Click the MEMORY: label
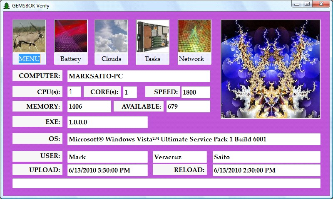Viewport: 333px width, 199px height. coord(37,106)
